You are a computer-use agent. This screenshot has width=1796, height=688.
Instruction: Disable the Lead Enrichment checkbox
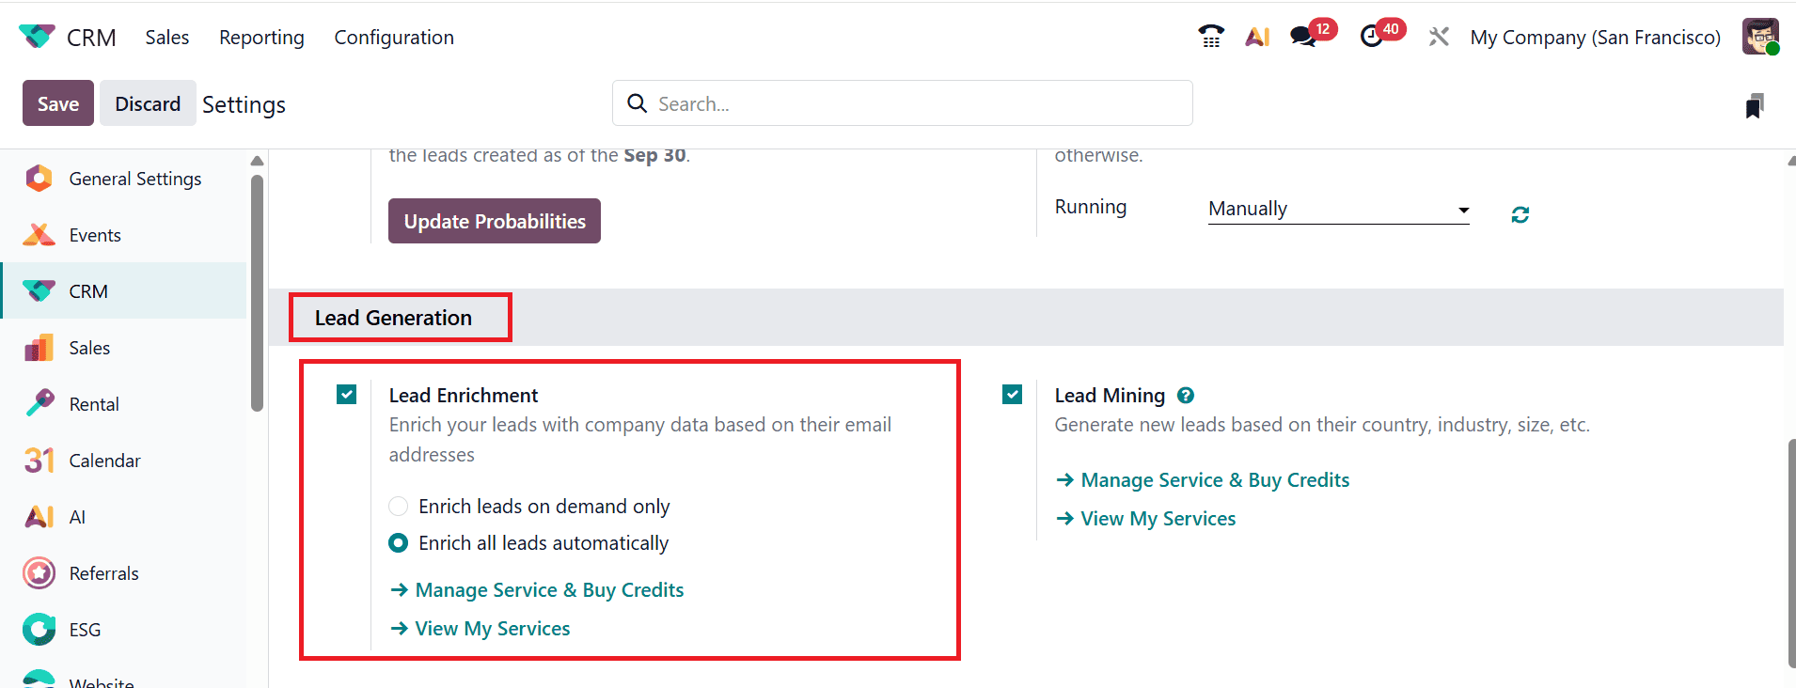[x=346, y=394]
